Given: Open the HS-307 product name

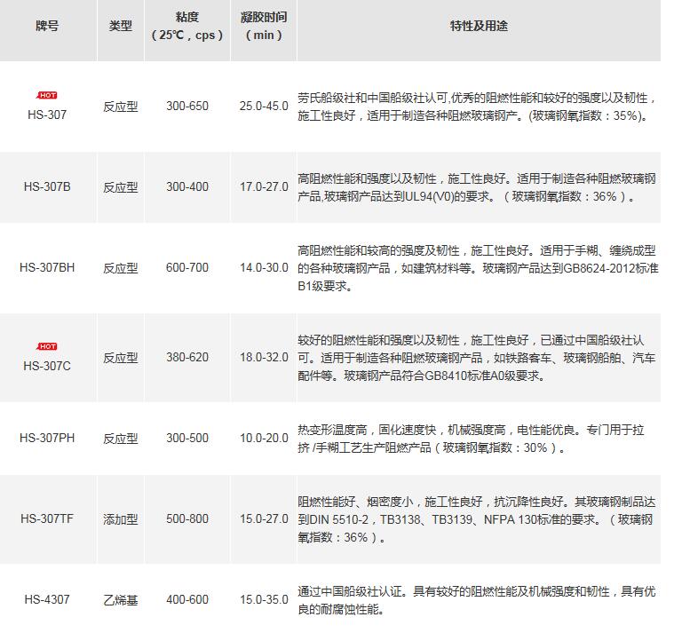Looking at the screenshot, I should tap(48, 114).
